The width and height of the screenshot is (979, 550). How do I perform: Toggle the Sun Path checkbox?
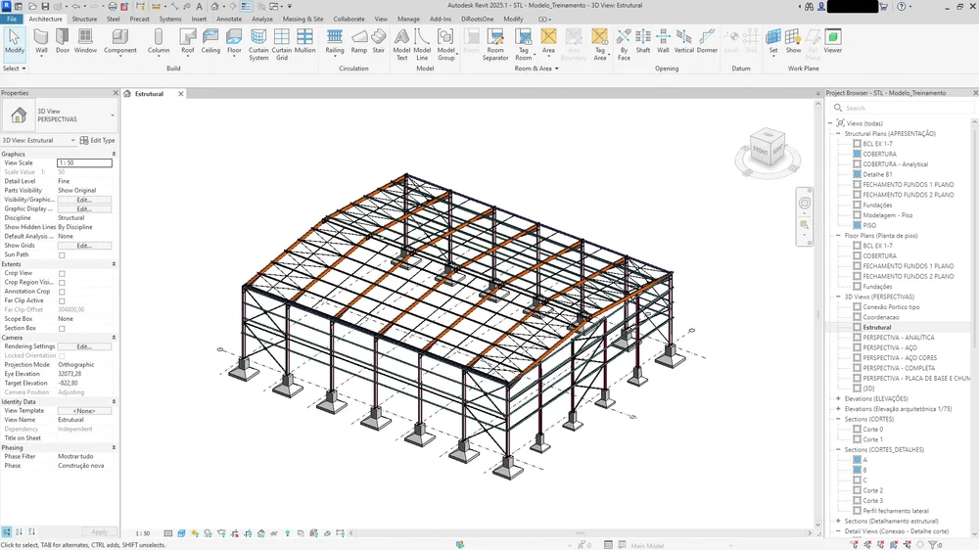(x=62, y=255)
